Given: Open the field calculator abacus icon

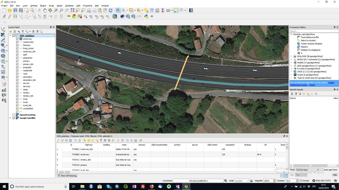Looking at the screenshot, I should coord(157,10).
